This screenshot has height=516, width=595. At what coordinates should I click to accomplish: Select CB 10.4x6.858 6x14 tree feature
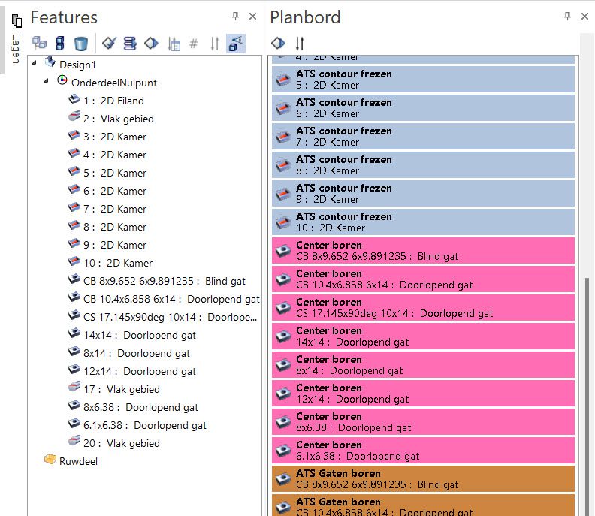pyautogui.click(x=171, y=299)
